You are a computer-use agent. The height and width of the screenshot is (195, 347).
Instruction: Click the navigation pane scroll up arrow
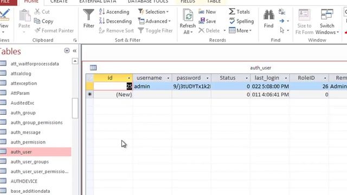[x=75, y=61]
